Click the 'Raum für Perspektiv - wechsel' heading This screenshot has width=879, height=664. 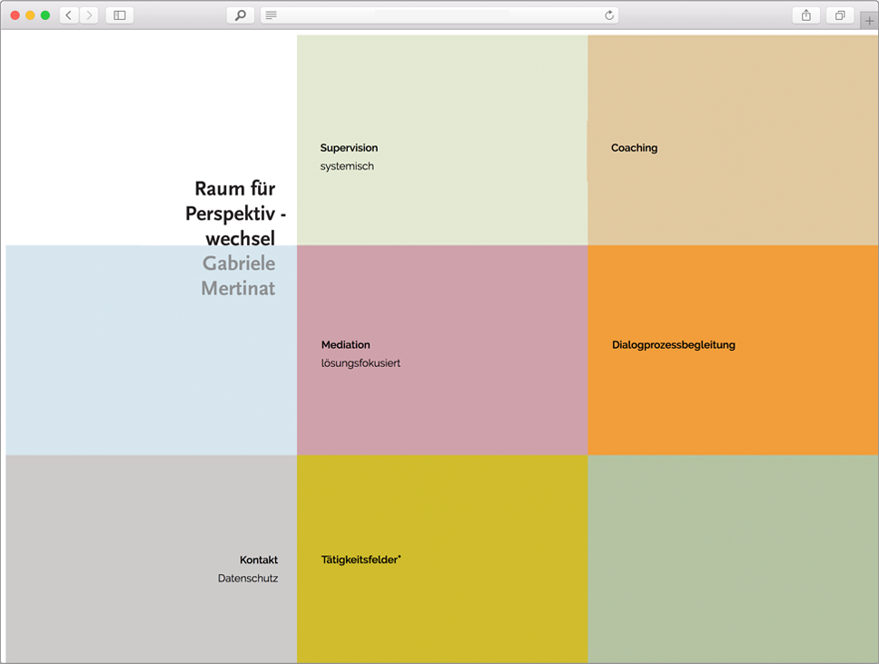(235, 213)
